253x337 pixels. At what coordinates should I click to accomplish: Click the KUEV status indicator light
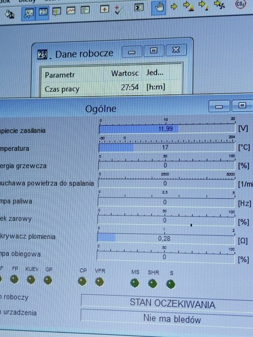(31, 279)
